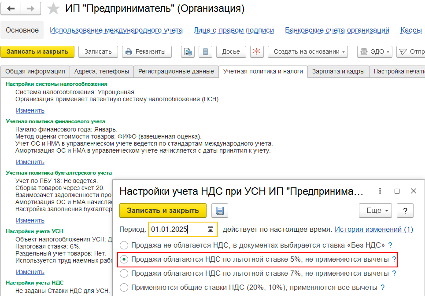Go back with the left arrow button
This screenshot has height=296, width=425.
[x=11, y=9]
